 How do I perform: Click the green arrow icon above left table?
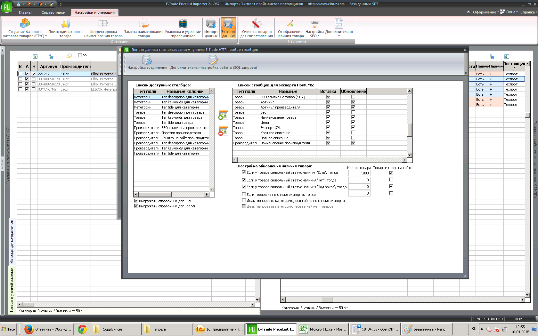point(35,57)
